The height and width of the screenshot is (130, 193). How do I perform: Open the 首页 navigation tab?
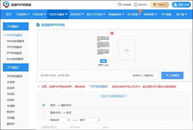click(9, 14)
